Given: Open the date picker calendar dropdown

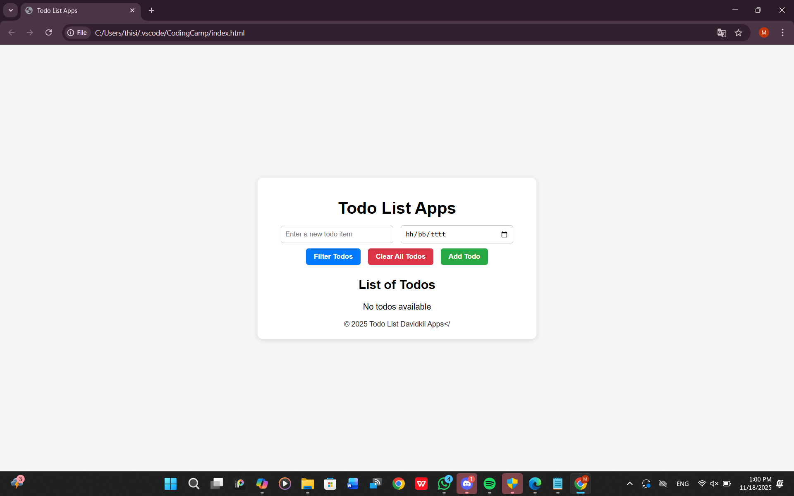Looking at the screenshot, I should pos(504,234).
